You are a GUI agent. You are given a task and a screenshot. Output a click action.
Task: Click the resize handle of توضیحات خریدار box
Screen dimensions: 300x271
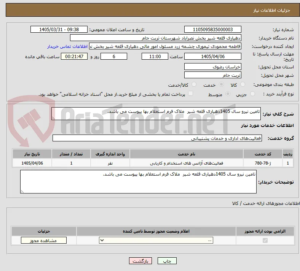22,191
